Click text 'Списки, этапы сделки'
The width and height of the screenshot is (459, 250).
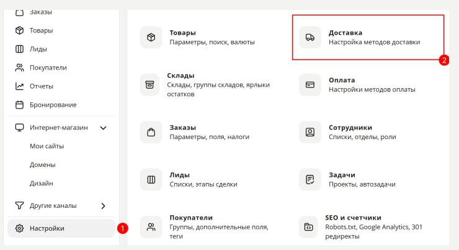click(203, 184)
